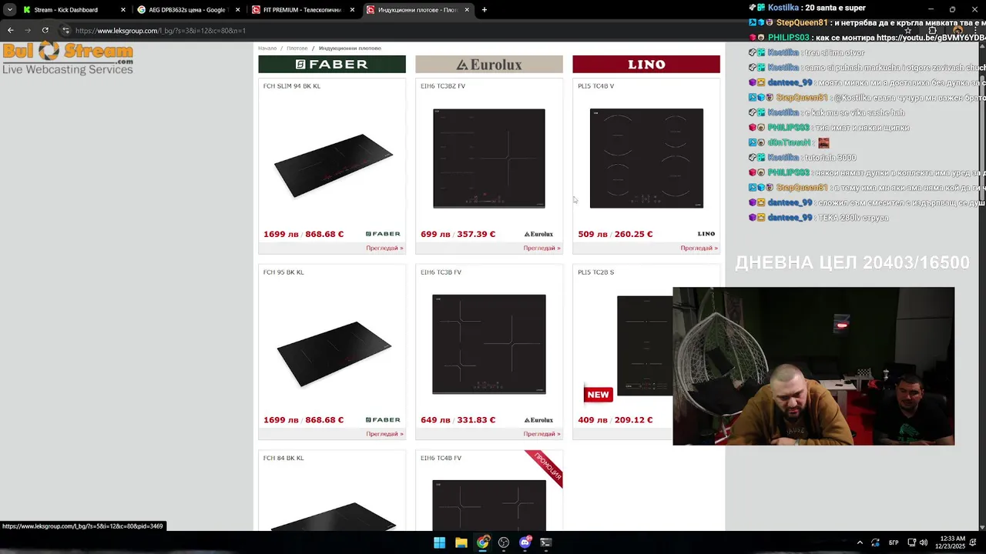Open the Windows Start menu
The image size is (986, 554).
(439, 542)
